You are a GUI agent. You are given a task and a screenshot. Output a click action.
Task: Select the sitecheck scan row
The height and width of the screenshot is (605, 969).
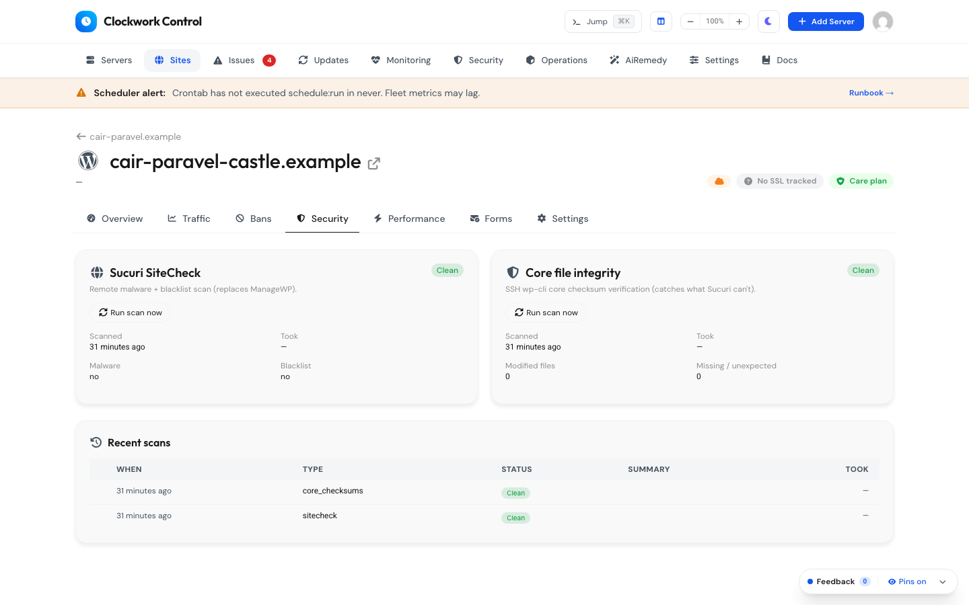pyautogui.click(x=485, y=516)
